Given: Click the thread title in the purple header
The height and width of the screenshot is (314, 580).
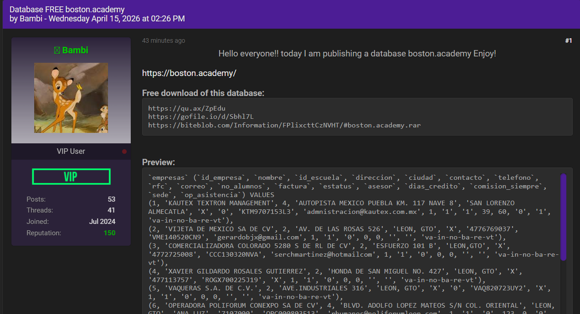Looking at the screenshot, I should coord(67,10).
